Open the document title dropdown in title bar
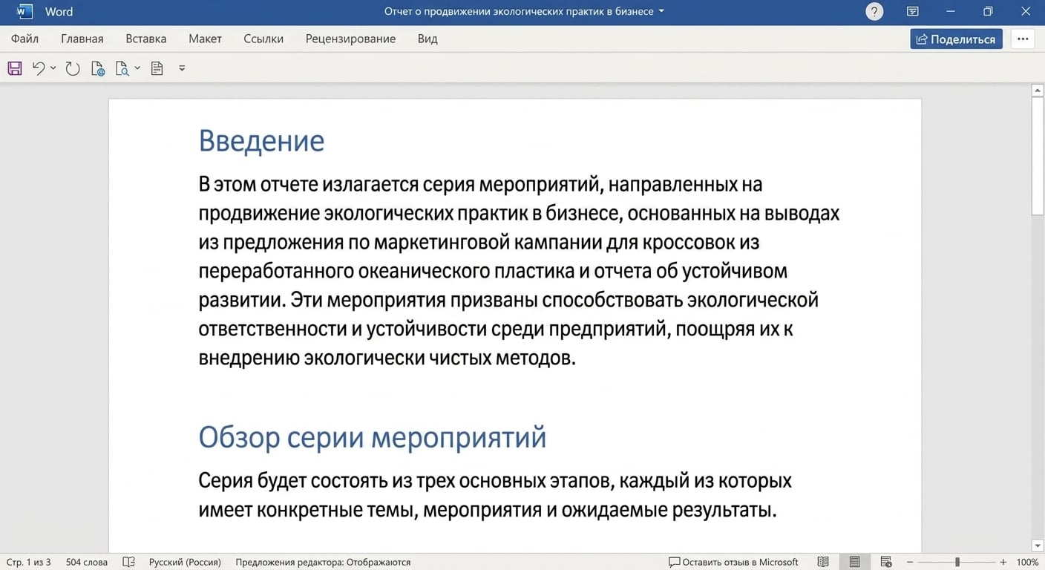Image resolution: width=1045 pixels, height=570 pixels. [x=661, y=12]
